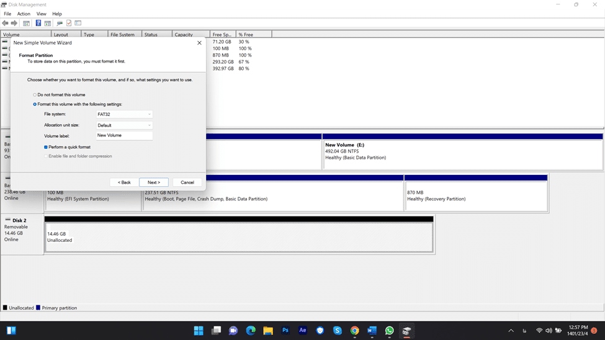The height and width of the screenshot is (340, 605).
Task: Sort by the Capacity column header
Action: pos(190,34)
